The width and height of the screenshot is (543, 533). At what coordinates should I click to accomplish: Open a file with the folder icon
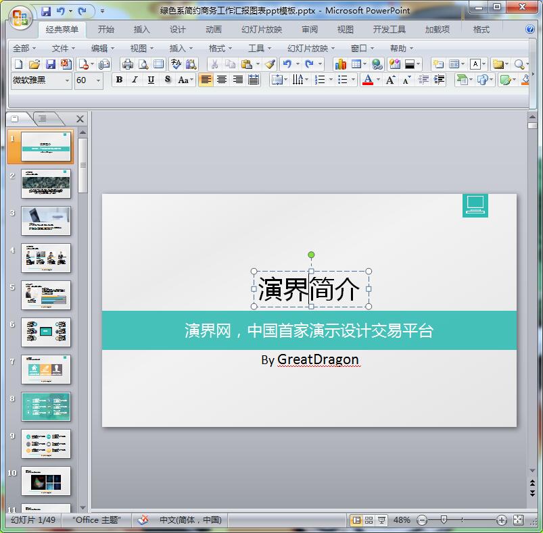34,64
